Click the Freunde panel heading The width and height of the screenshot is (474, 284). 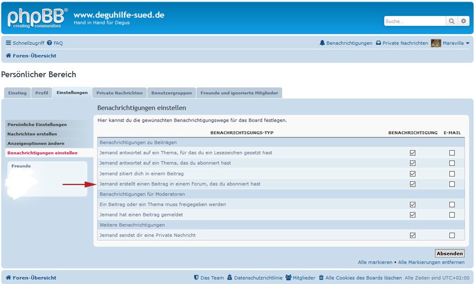point(21,166)
